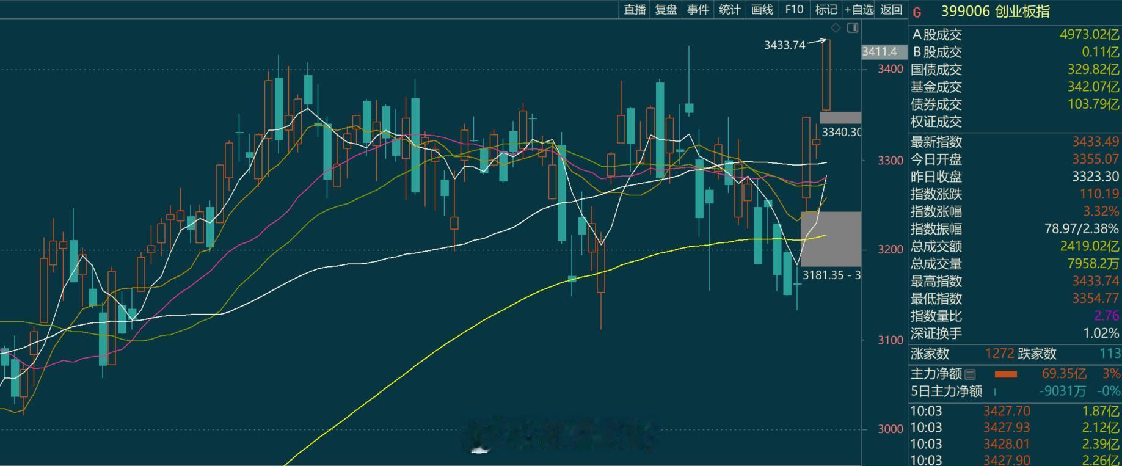The height and width of the screenshot is (466, 1122).
Task: Toggle the side panel layout icon
Action: point(853,27)
